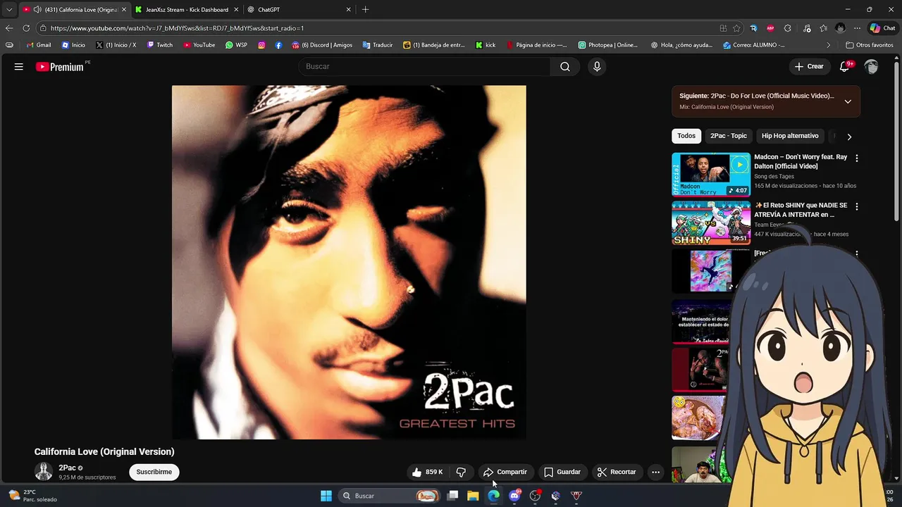The width and height of the screenshot is (902, 507).
Task: Open the 2Pac channel avatar
Action: (44, 472)
